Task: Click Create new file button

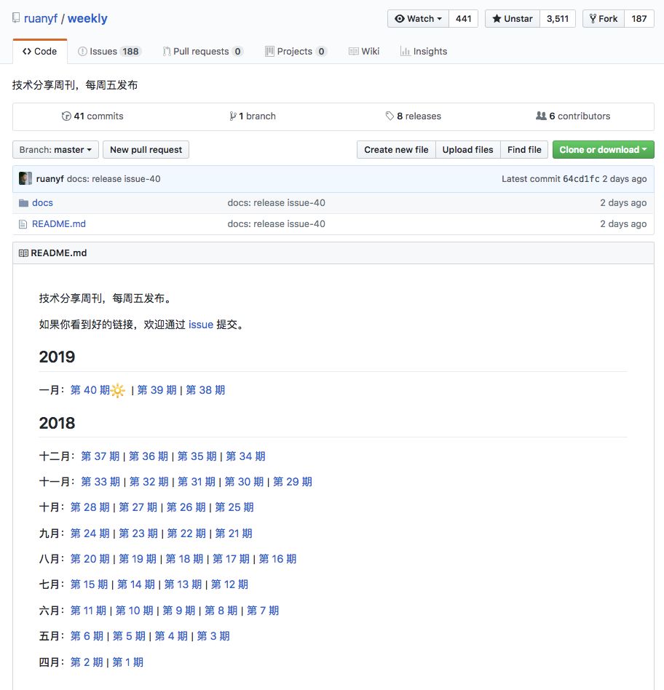Action: [396, 150]
